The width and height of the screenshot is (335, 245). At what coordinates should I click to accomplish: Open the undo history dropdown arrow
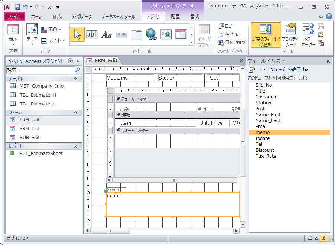(31, 7)
